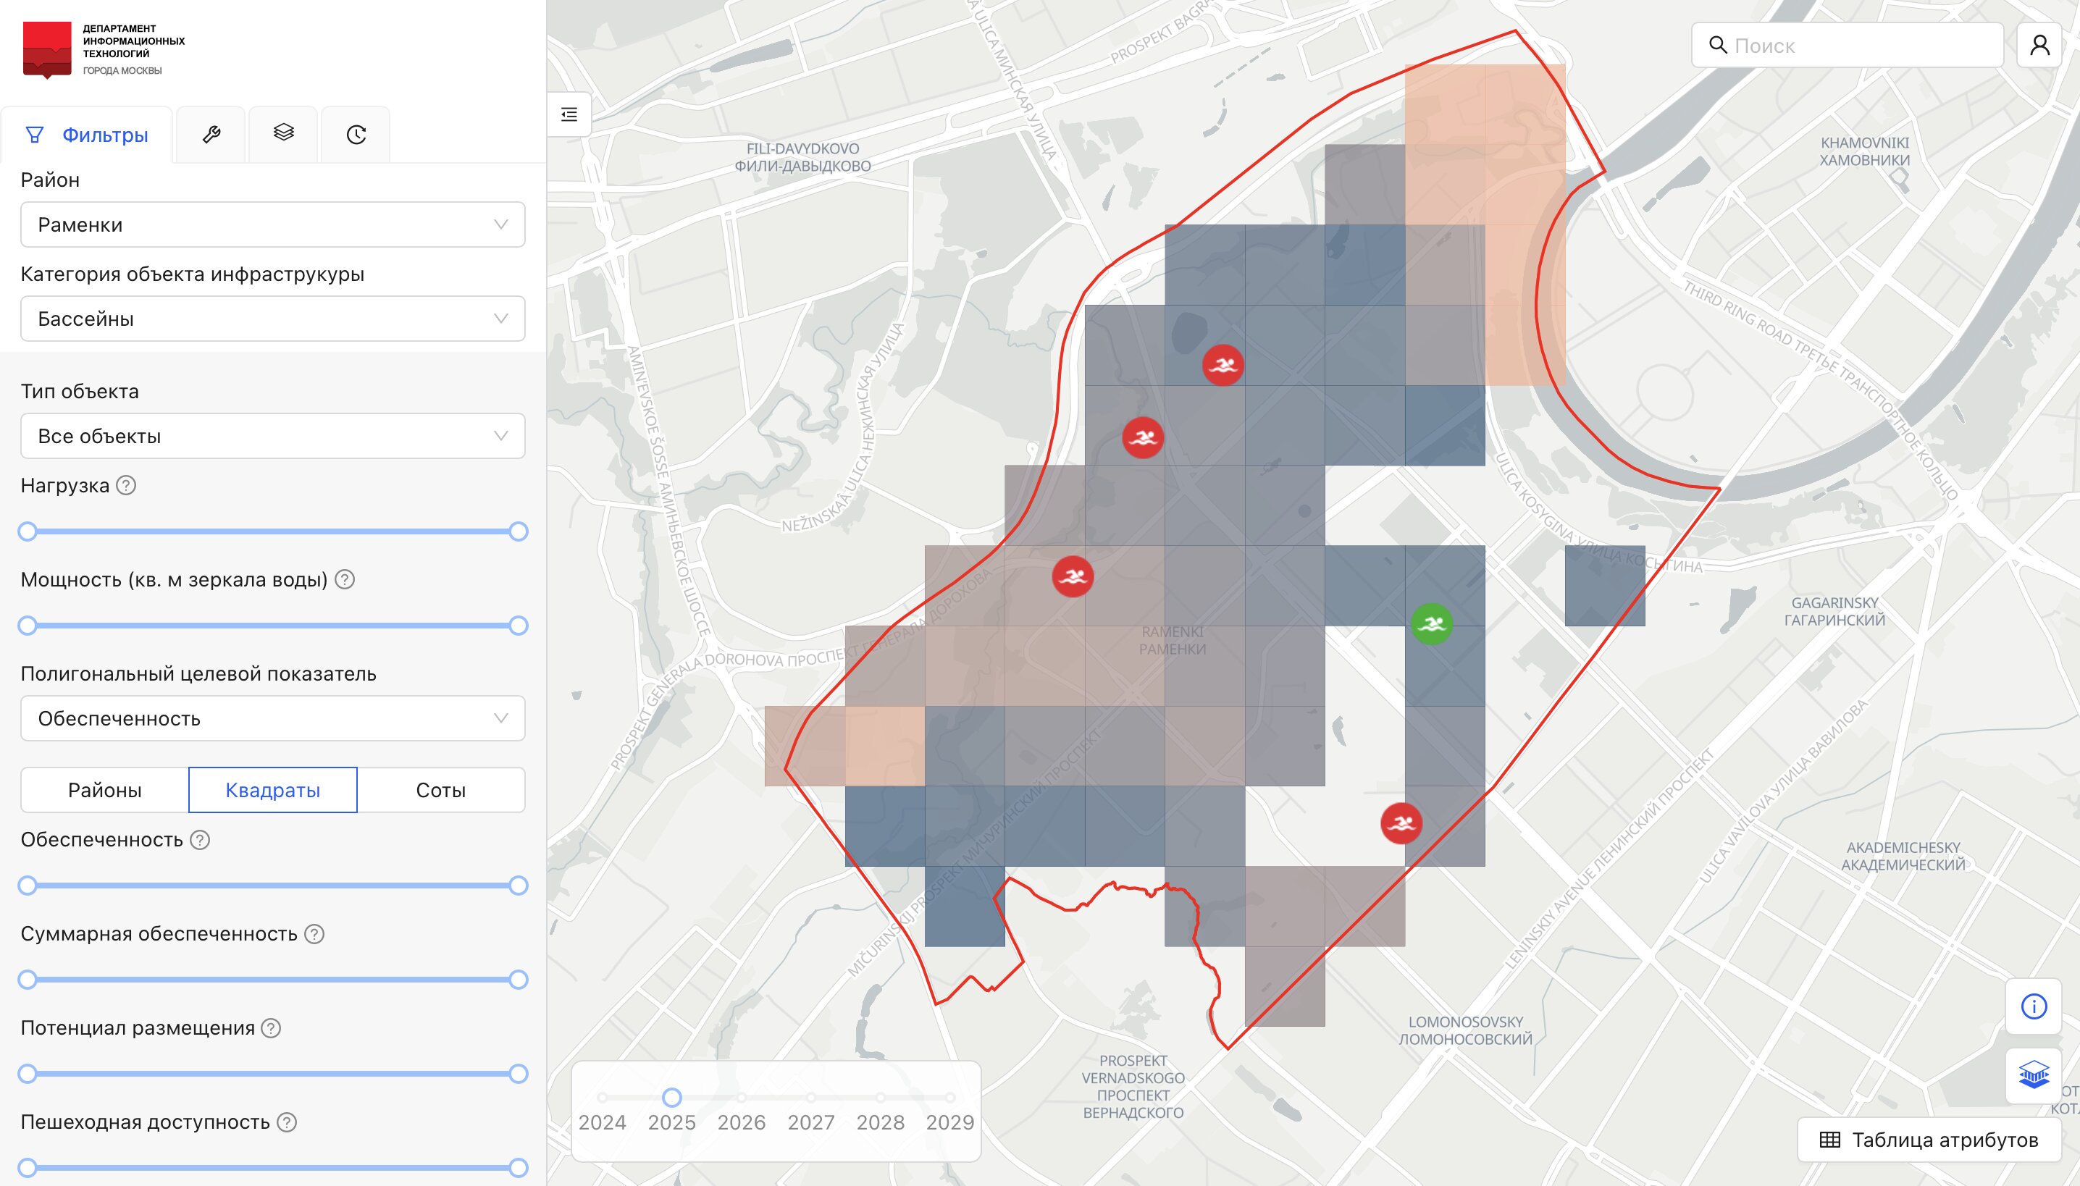This screenshot has width=2080, height=1186.
Task: Click the Нагрузка help question icon
Action: [x=126, y=485]
